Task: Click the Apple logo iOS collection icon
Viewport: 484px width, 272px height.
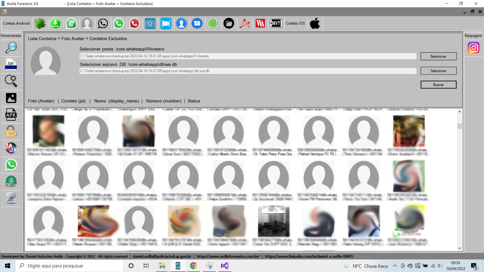Action: click(315, 23)
